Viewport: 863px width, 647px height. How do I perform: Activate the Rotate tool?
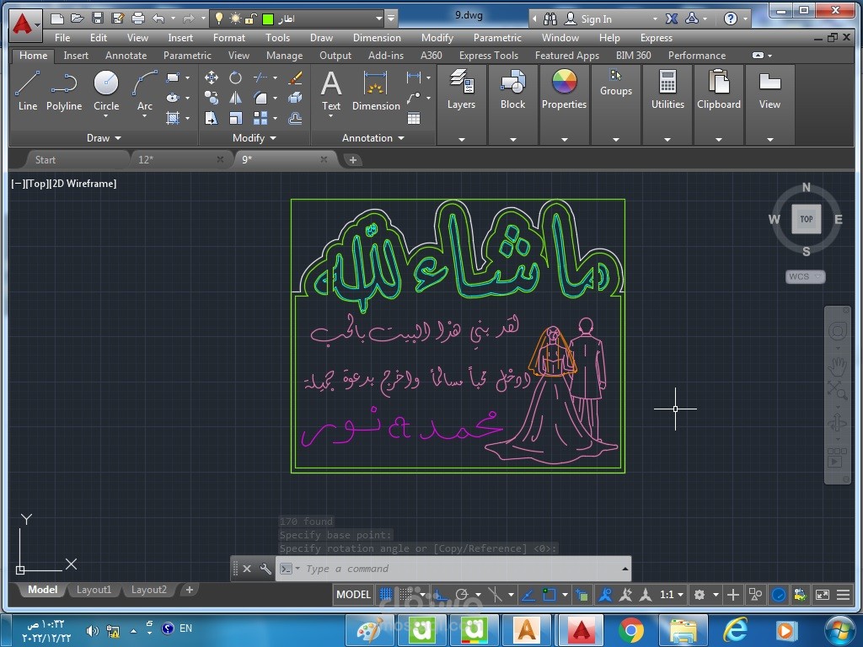236,78
